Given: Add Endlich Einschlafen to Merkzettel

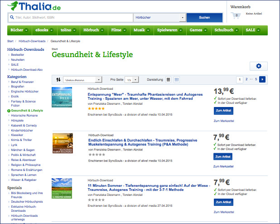Looking at the screenshot, I should (x=223, y=166).
